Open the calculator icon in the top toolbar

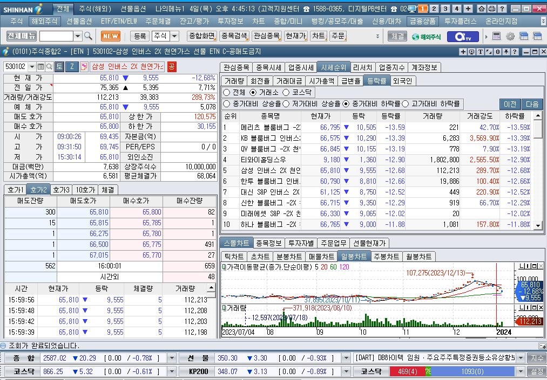(x=496, y=36)
